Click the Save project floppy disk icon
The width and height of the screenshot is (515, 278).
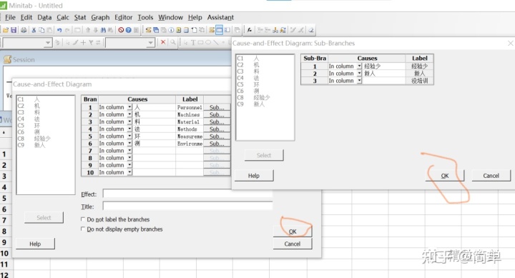[14, 30]
